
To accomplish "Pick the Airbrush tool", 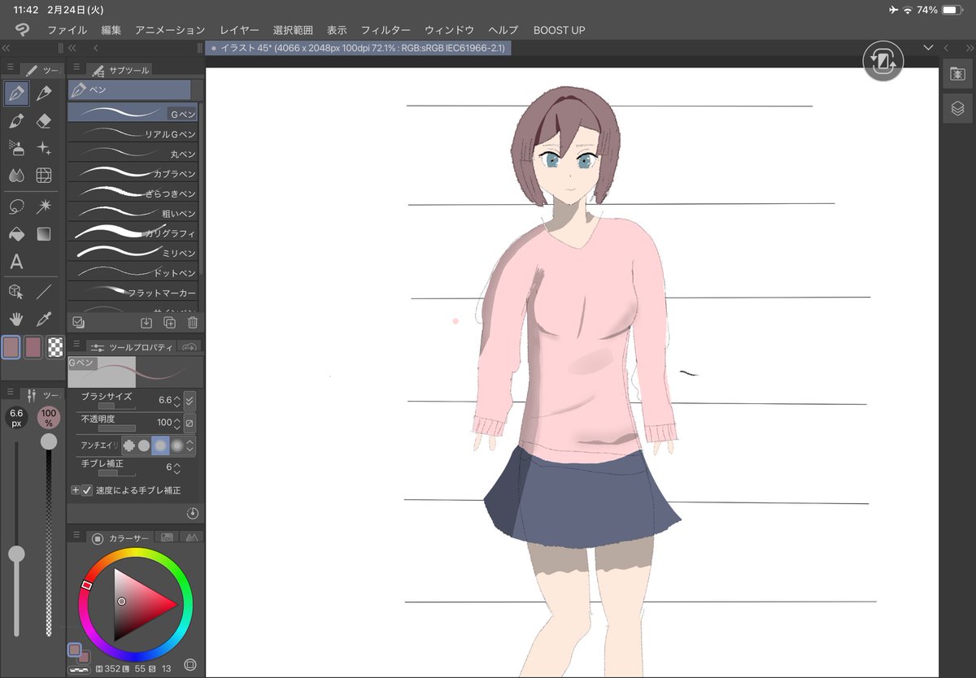I will point(16,148).
